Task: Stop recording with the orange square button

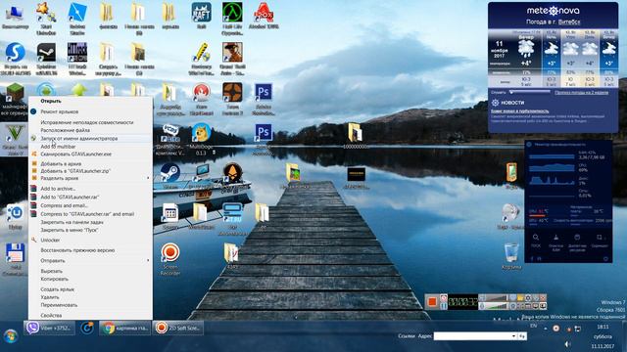Action: (x=432, y=302)
